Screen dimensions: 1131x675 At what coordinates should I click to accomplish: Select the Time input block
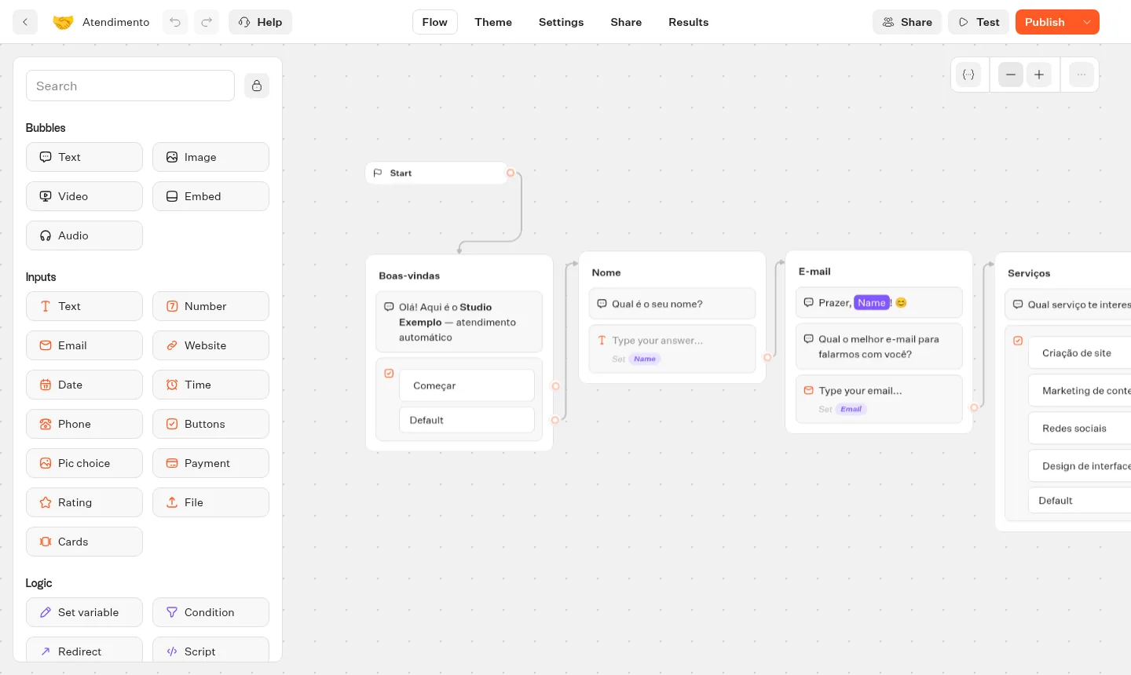coord(210,385)
